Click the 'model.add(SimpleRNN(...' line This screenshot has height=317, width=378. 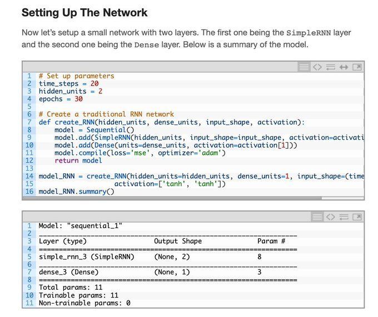209,138
